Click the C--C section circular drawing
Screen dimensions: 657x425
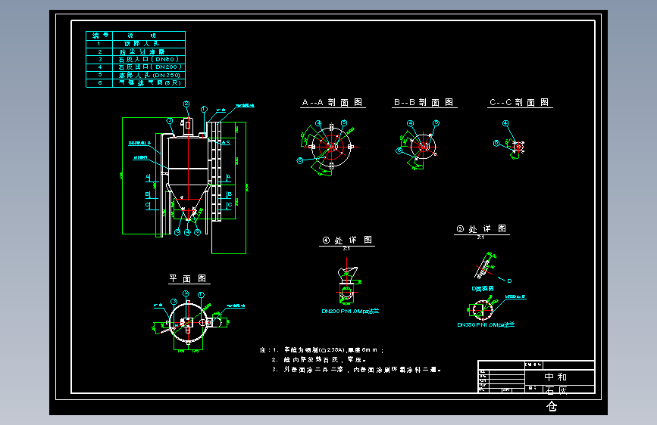pyautogui.click(x=519, y=147)
